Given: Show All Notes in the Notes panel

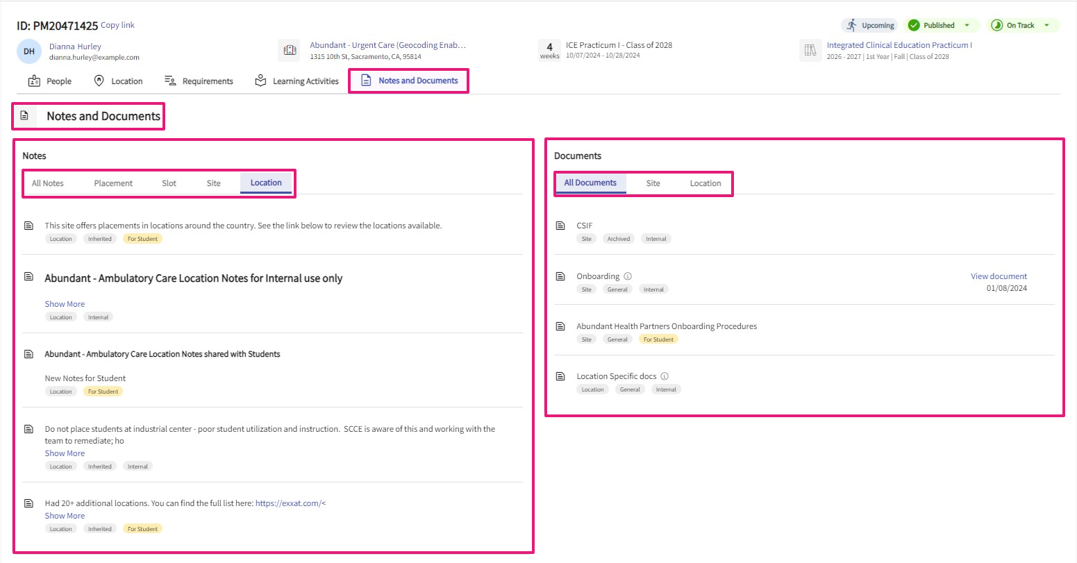Looking at the screenshot, I should pyautogui.click(x=47, y=183).
